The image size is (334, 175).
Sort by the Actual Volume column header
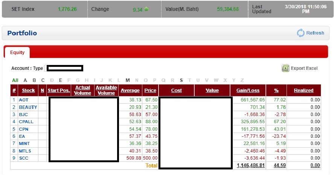[82, 90]
